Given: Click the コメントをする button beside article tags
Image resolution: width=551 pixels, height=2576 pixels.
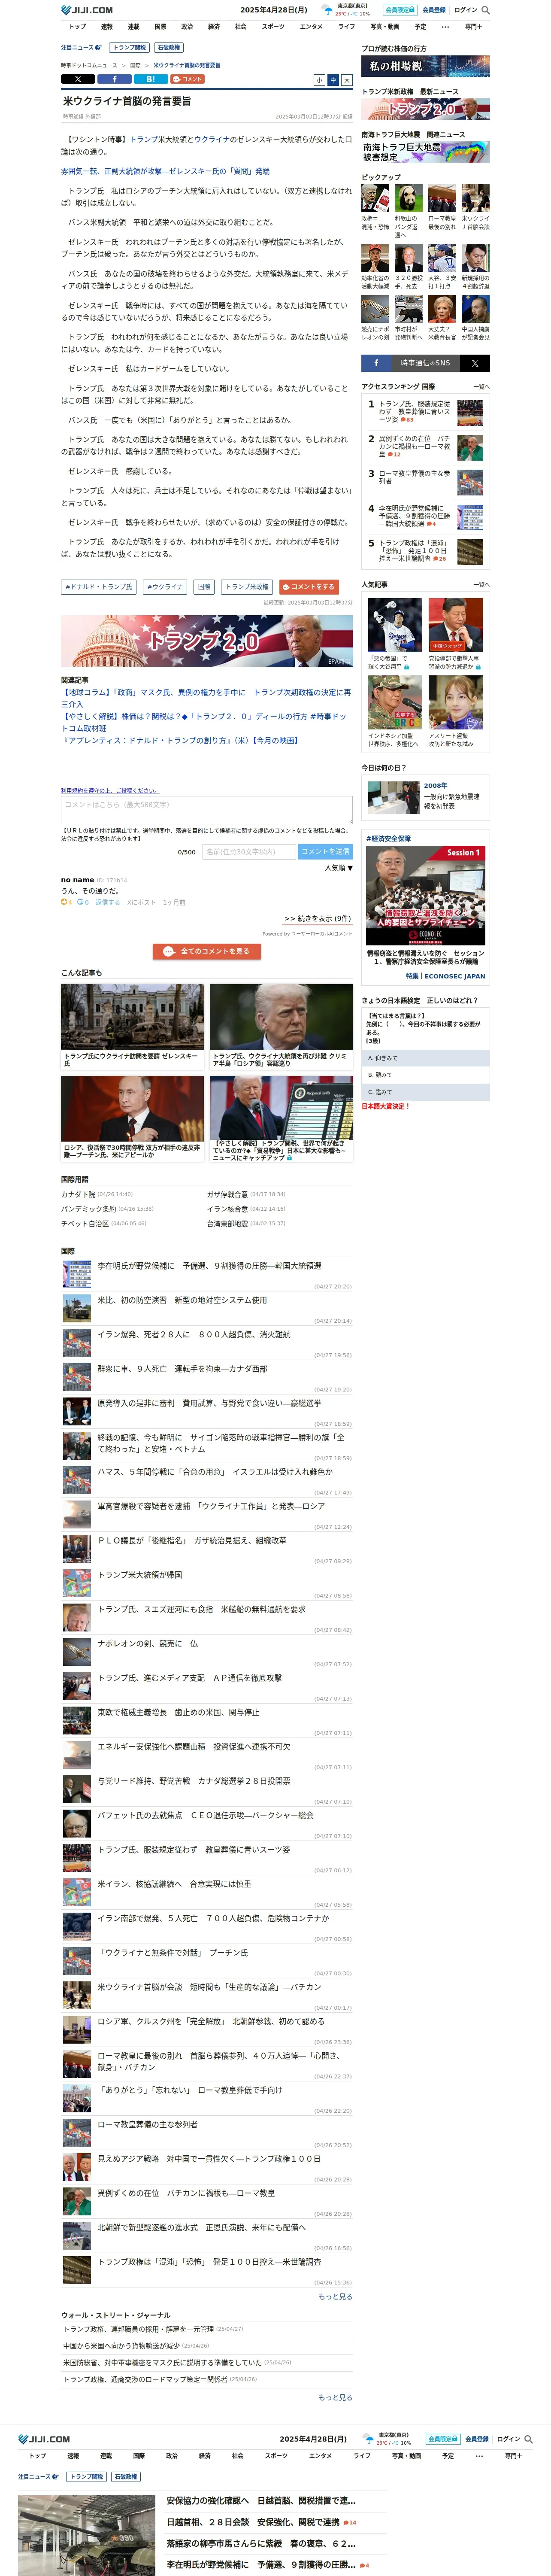Looking at the screenshot, I should (x=308, y=587).
